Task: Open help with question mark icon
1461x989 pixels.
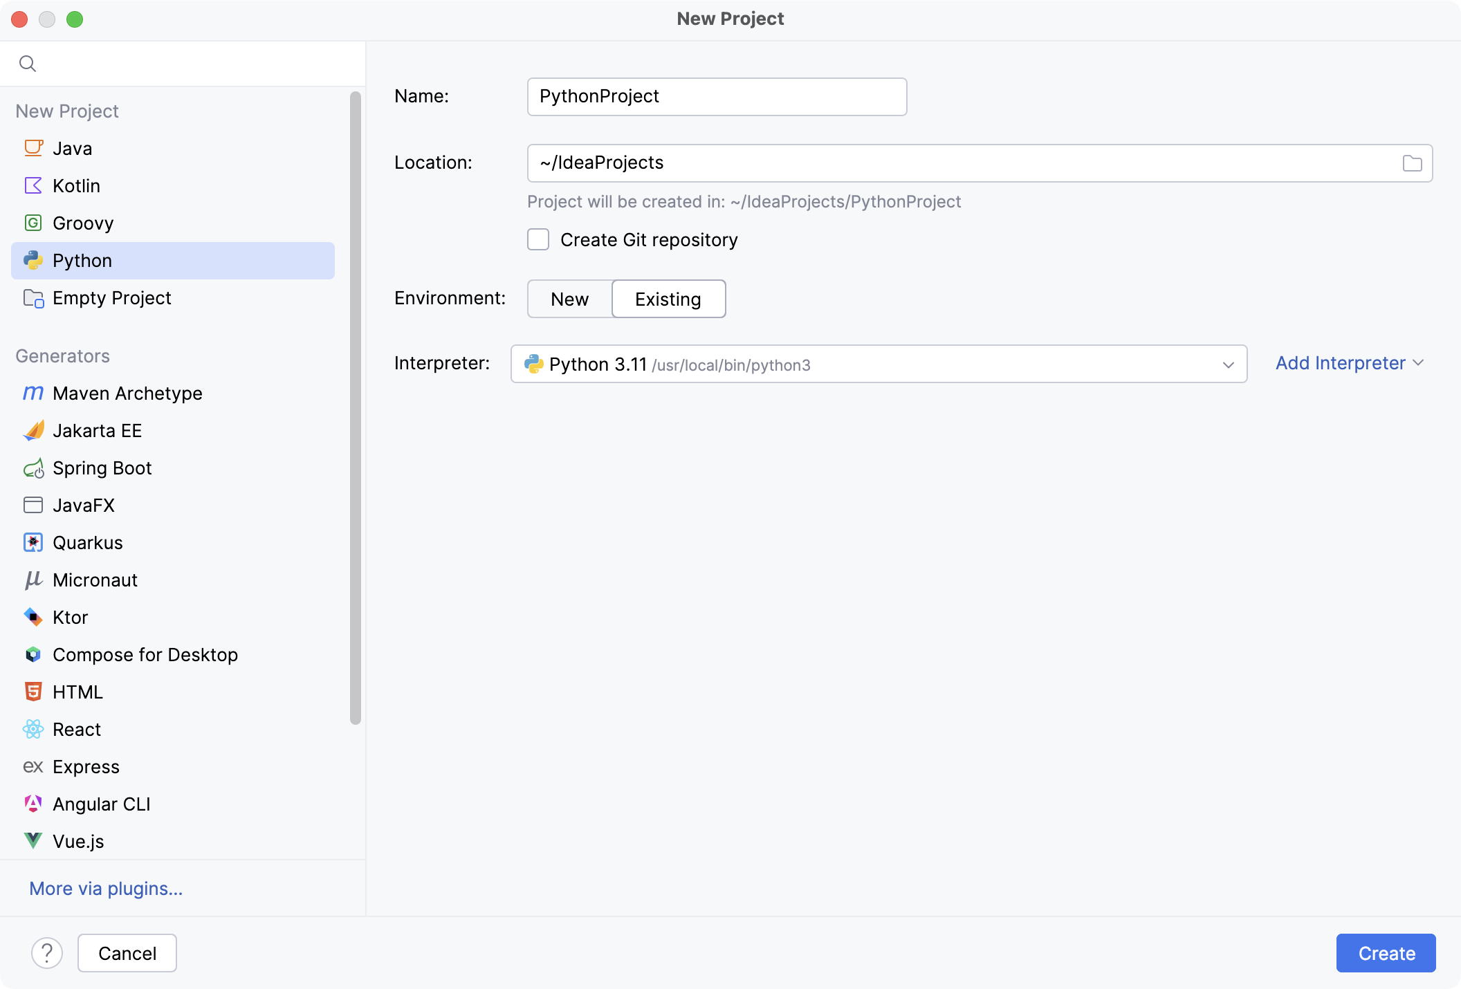Action: (47, 953)
